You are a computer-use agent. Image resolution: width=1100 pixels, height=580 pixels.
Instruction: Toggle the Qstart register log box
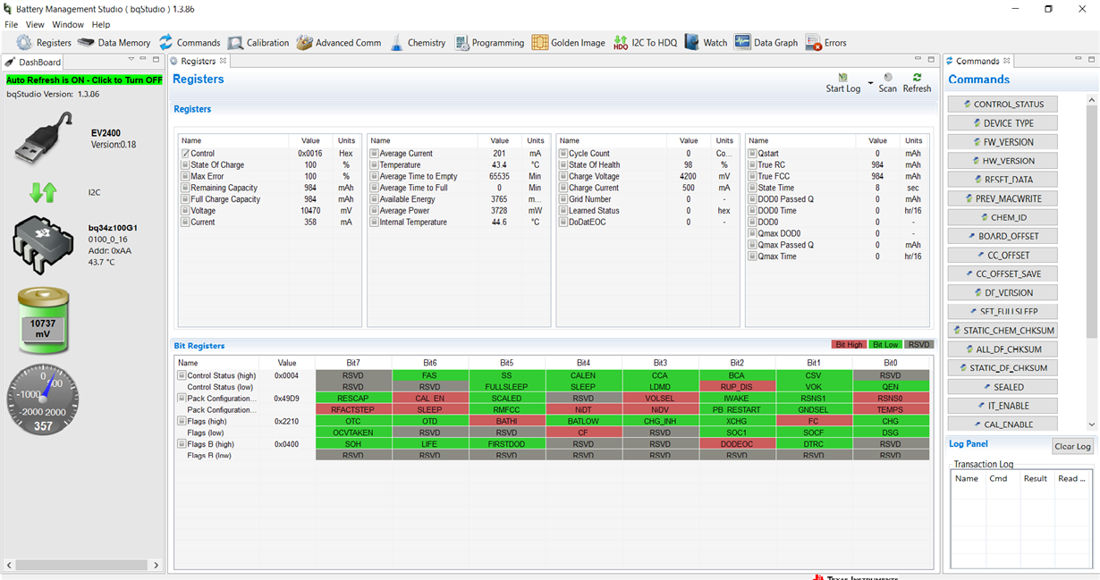(753, 154)
